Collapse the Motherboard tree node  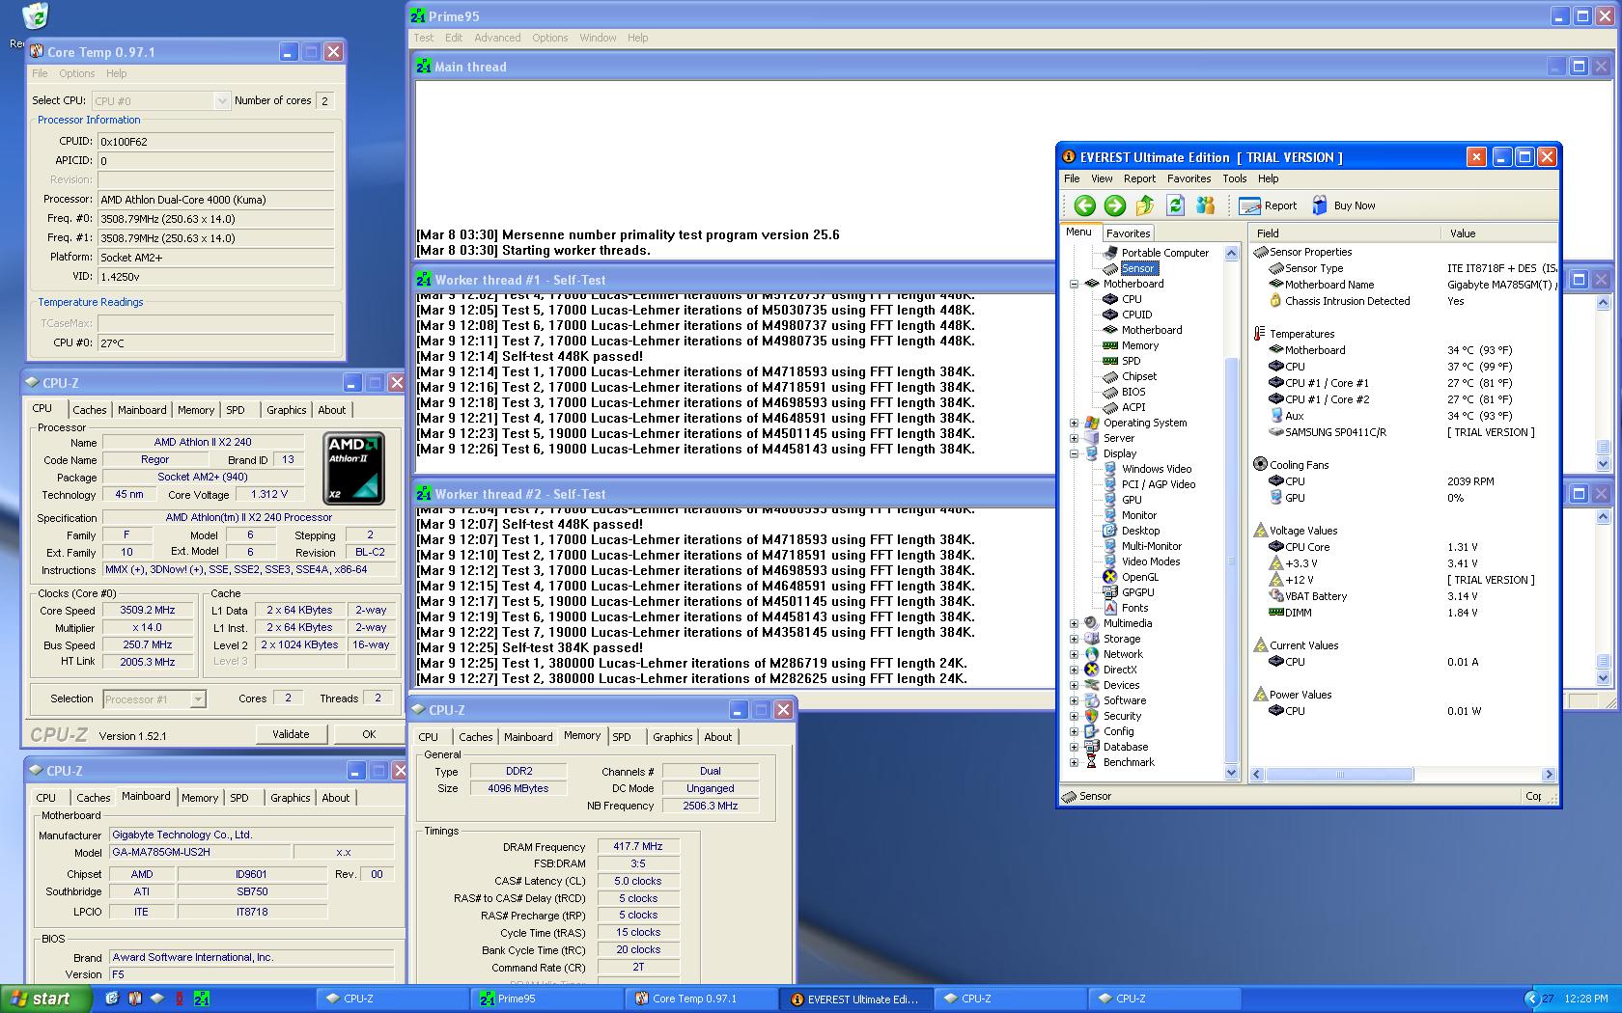1074,284
